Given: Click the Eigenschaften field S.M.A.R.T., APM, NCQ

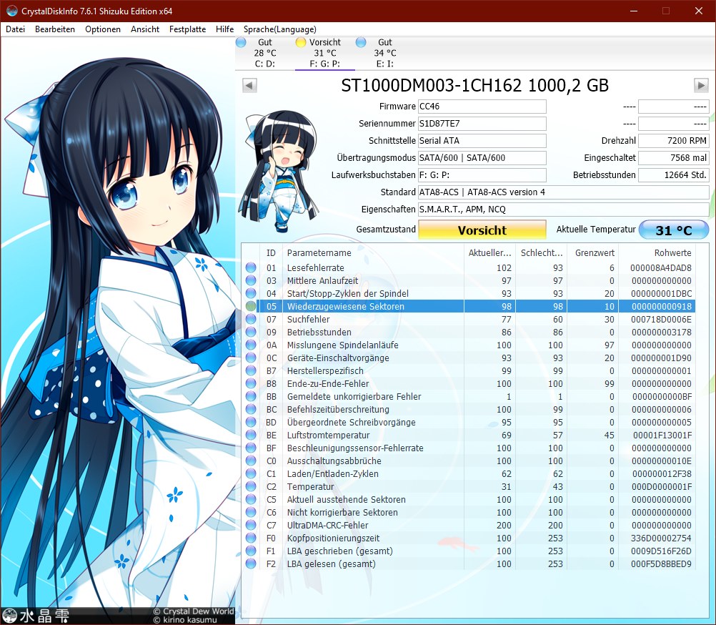Looking at the screenshot, I should [564, 210].
